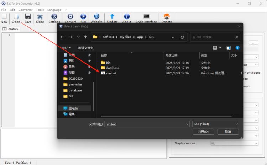The image size is (267, 165).
Task: Change the file list view layout
Action: (215, 48)
